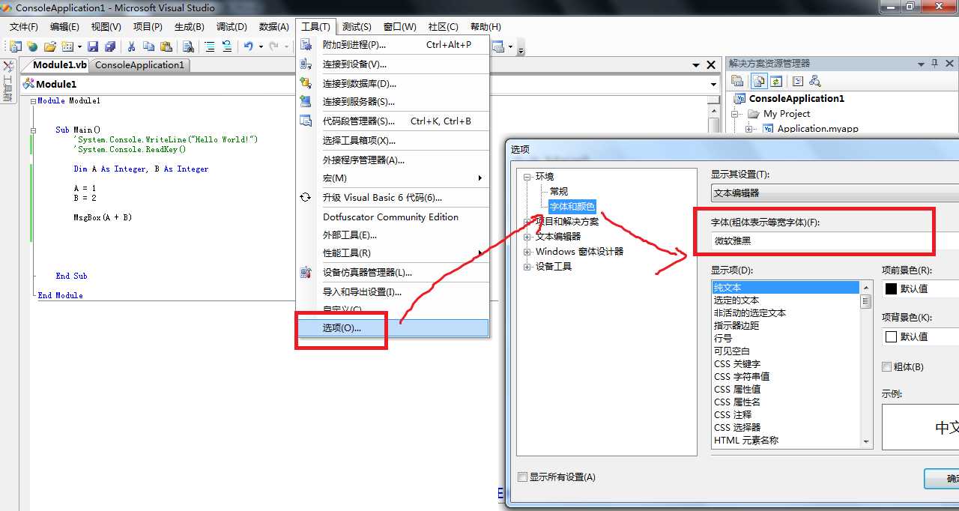Pin the Solution Explorer panel

pyautogui.click(x=934, y=64)
